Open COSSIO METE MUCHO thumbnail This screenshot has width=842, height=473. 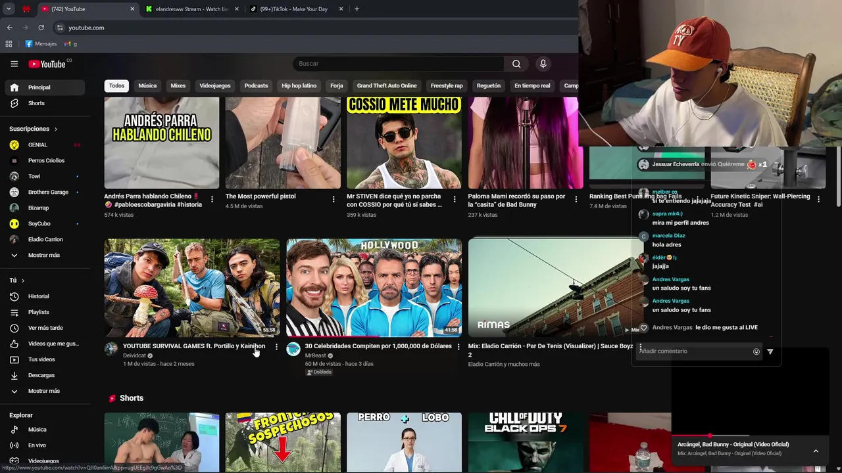[404, 143]
